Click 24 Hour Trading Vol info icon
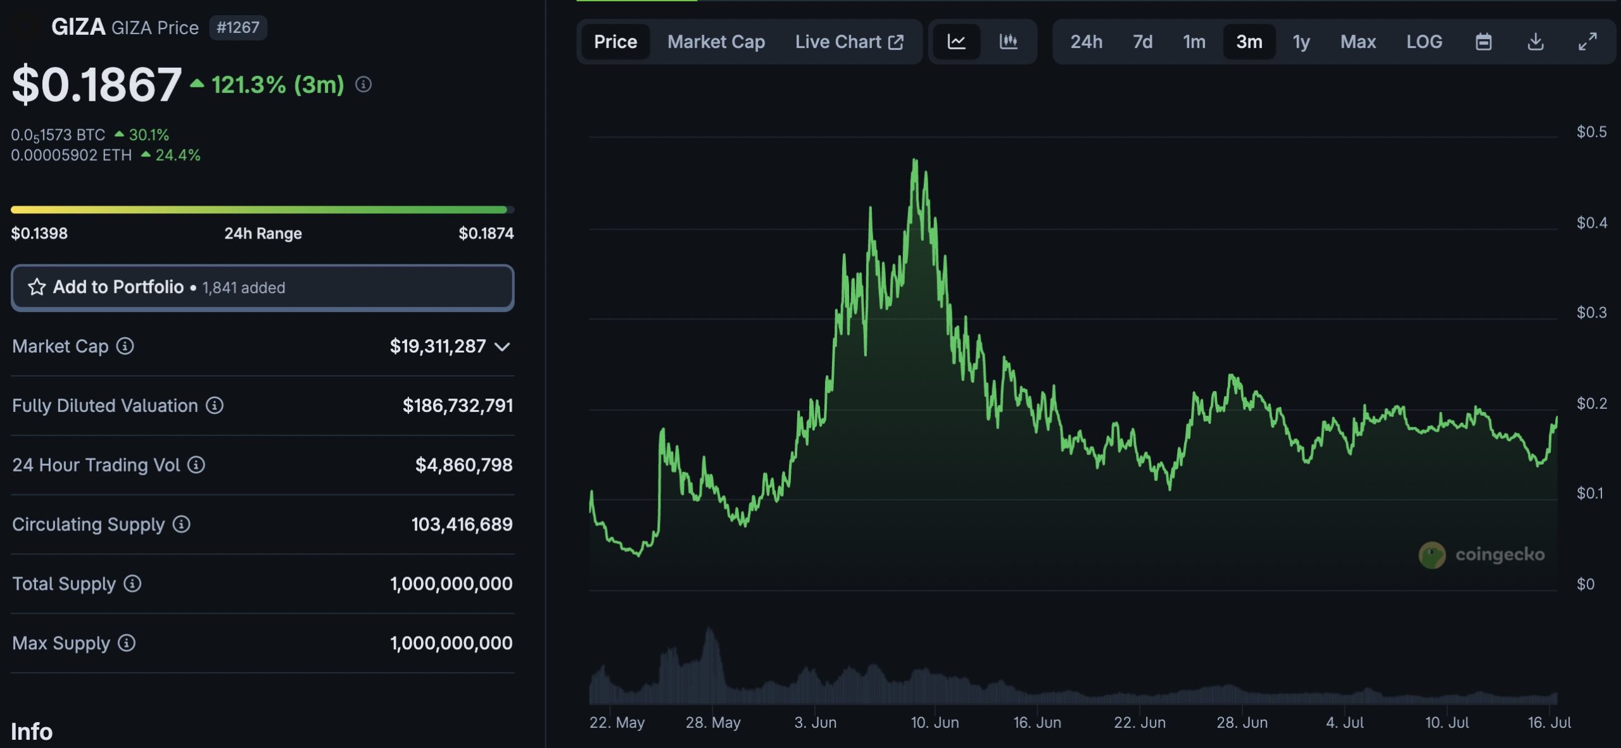1621x748 pixels. (196, 464)
